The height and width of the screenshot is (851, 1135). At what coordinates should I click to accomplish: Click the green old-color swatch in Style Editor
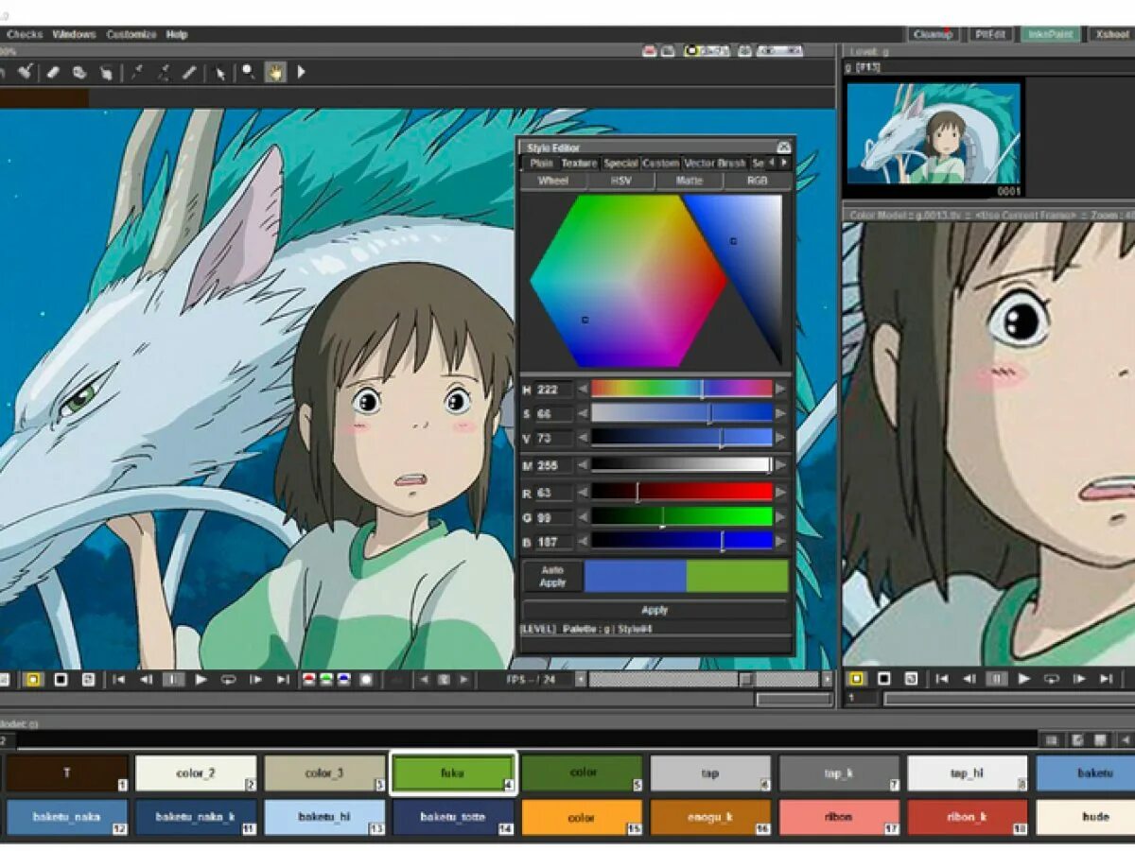pos(737,576)
